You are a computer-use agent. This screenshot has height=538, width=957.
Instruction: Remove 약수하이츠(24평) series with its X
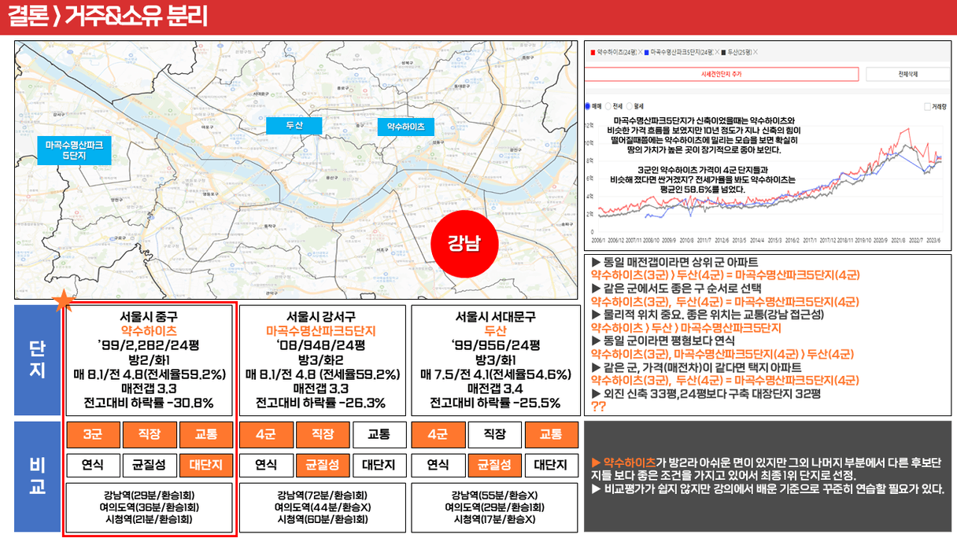point(641,52)
